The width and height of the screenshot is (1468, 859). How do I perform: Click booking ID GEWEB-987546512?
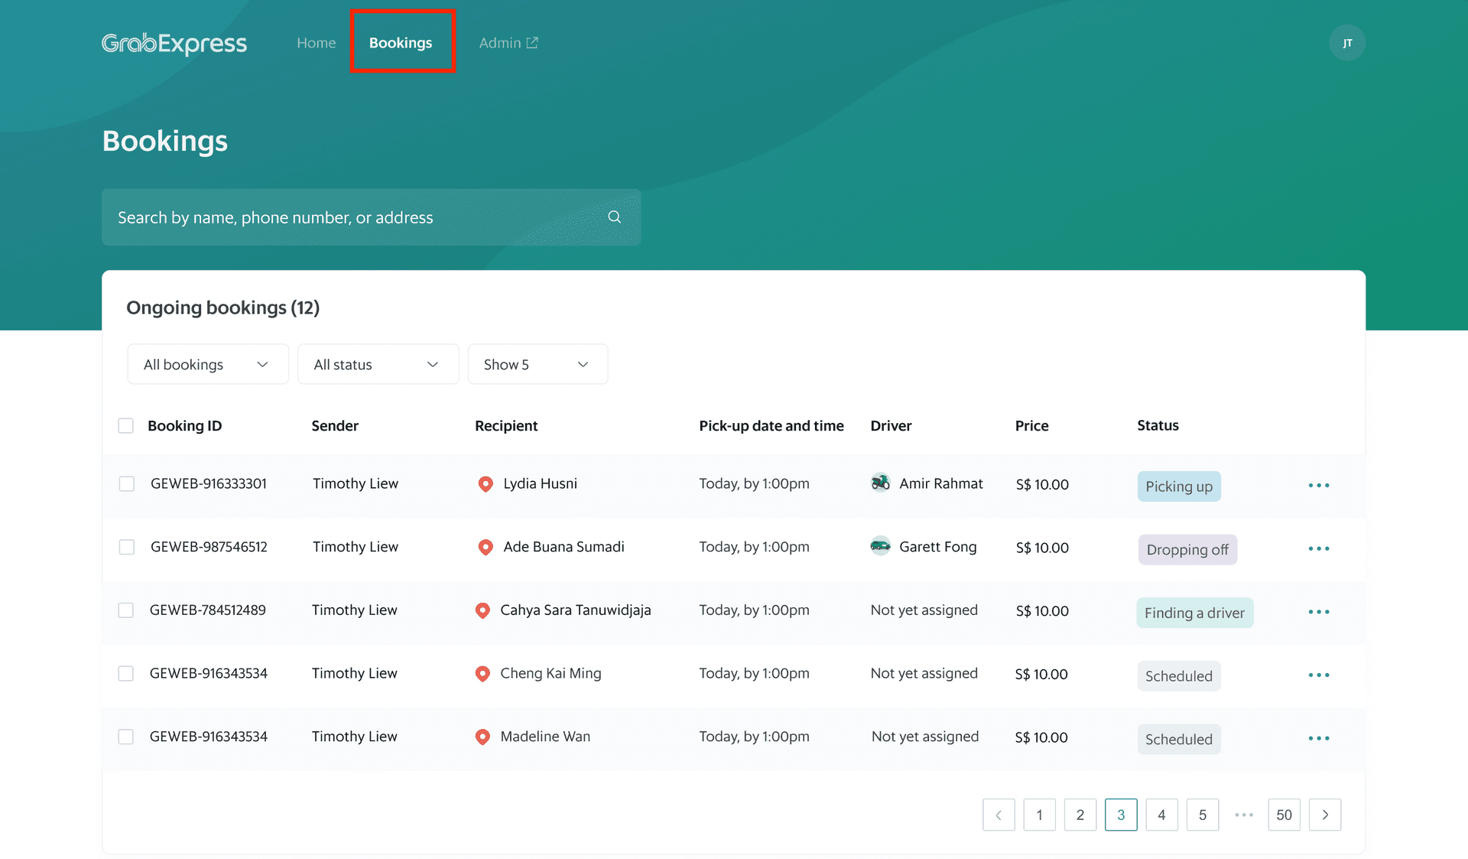click(x=209, y=548)
